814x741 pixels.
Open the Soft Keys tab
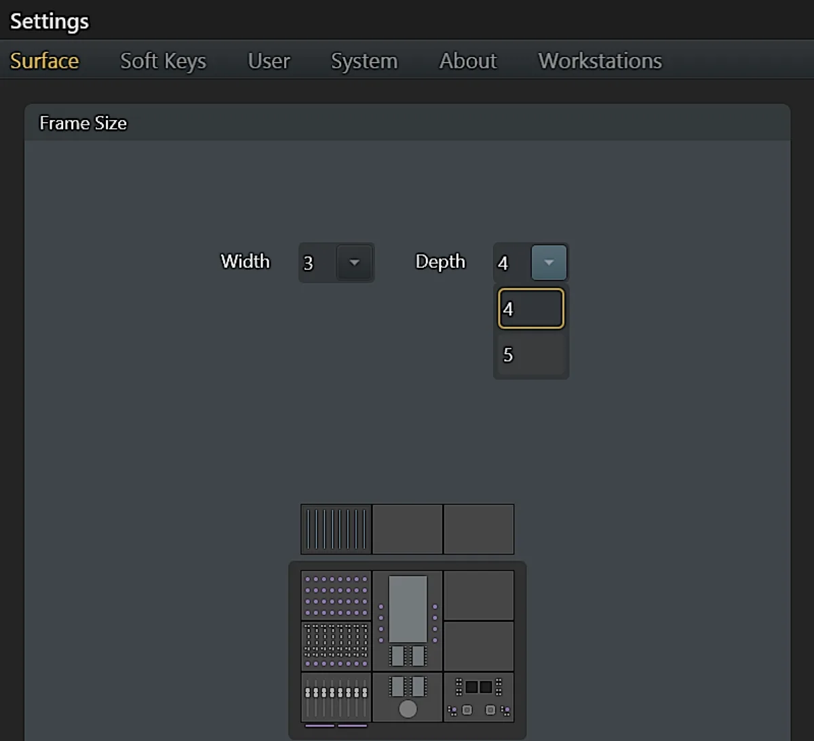point(163,61)
